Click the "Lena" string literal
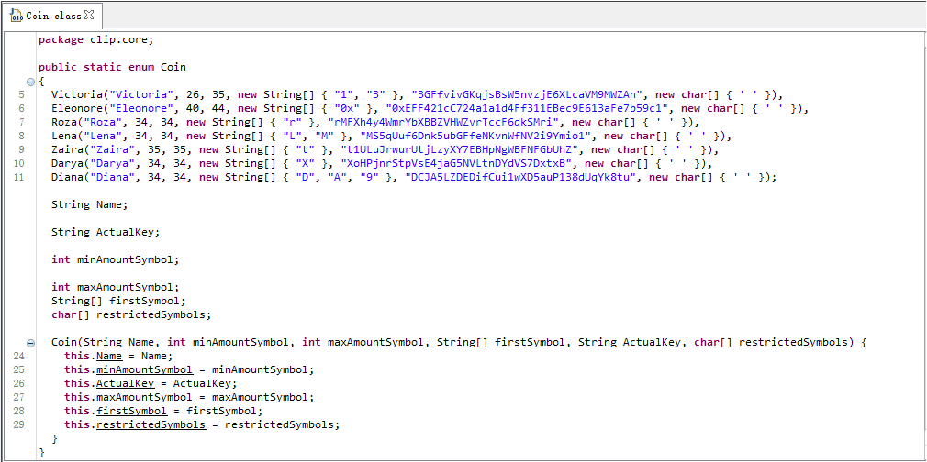The height and width of the screenshot is (462, 927). click(x=103, y=136)
